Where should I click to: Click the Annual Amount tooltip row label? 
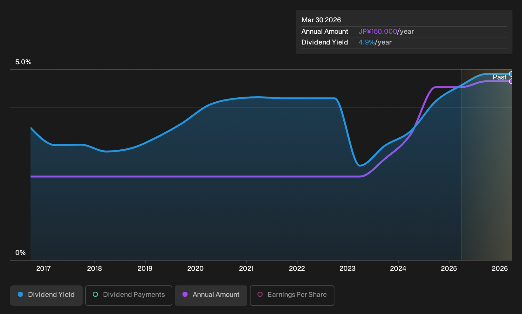tap(325, 31)
